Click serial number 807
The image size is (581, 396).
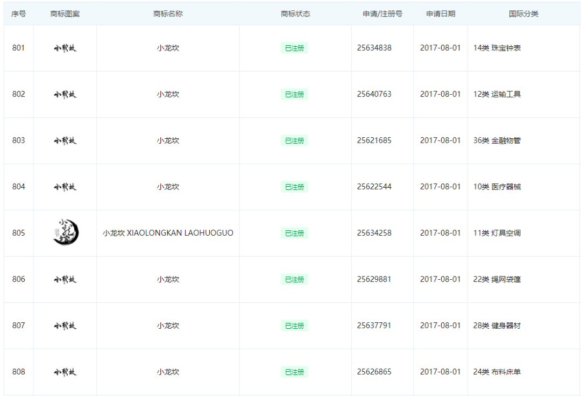coord(18,326)
